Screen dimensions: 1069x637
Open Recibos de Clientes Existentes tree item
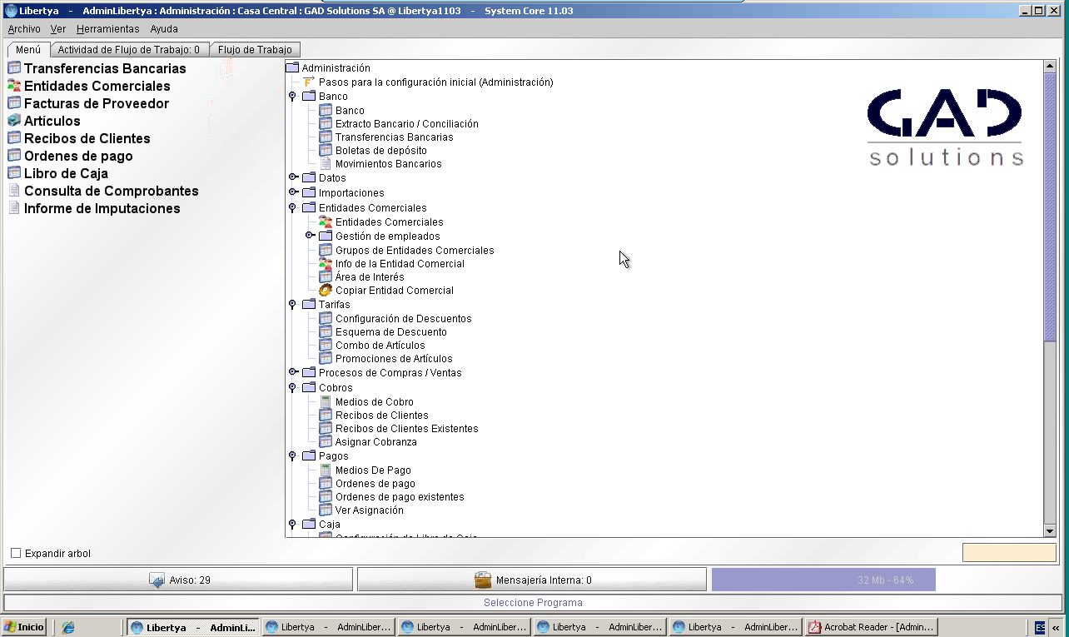(406, 429)
